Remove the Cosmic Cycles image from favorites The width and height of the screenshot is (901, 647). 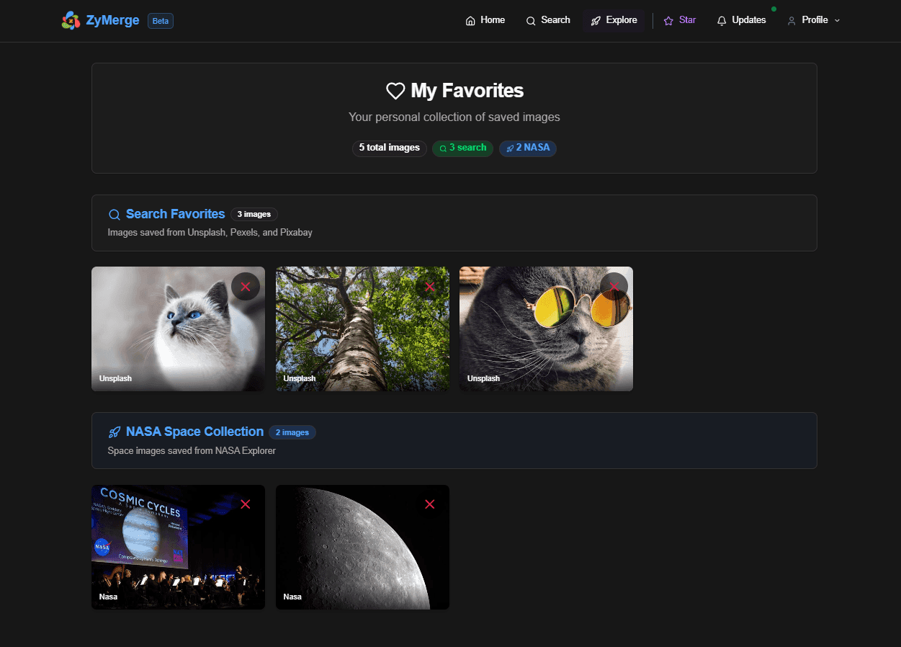(246, 504)
